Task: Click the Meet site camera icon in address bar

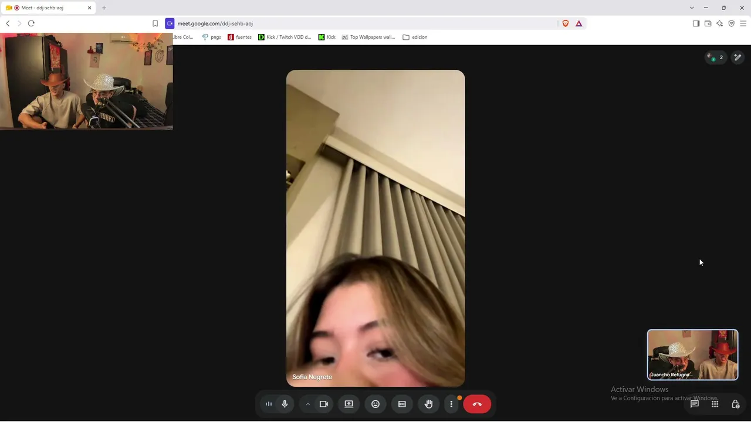Action: click(170, 23)
